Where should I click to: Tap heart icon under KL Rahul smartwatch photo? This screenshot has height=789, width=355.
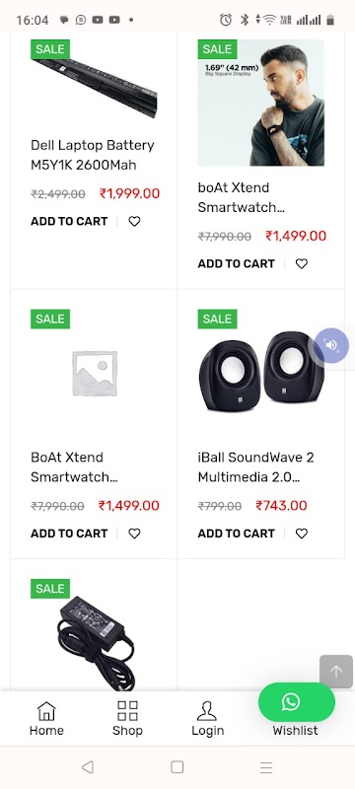tap(301, 263)
